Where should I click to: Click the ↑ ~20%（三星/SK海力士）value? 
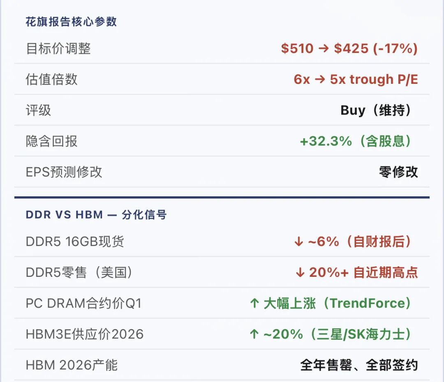(x=331, y=334)
